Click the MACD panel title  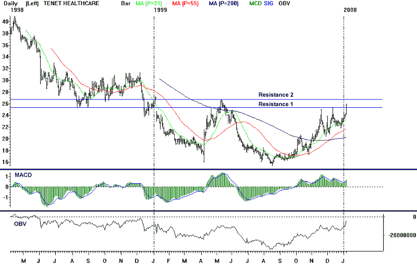(23, 175)
